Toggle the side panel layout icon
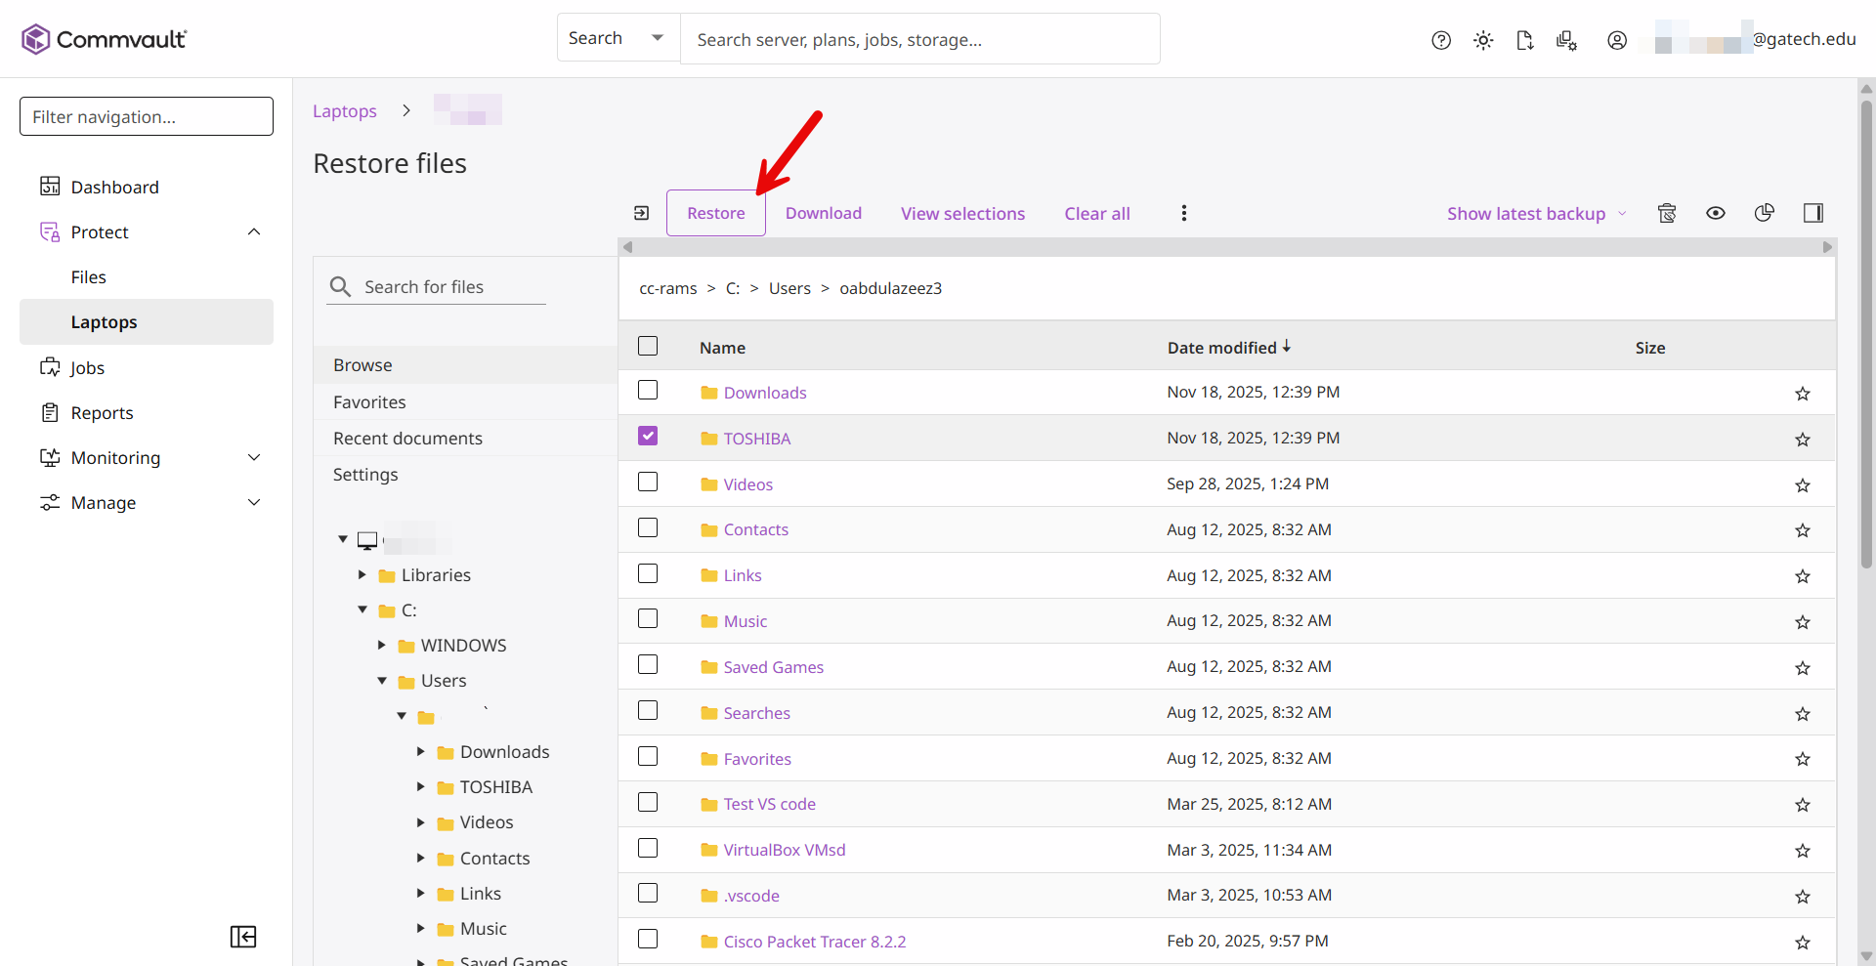Viewport: 1876px width, 966px height. pos(1813,213)
